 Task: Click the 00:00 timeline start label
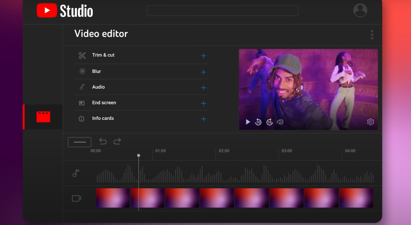pos(96,151)
